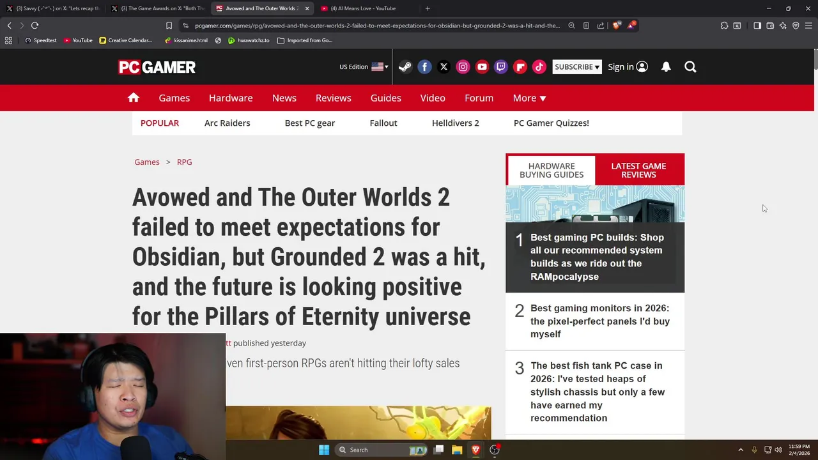Click Sign in

(628, 66)
